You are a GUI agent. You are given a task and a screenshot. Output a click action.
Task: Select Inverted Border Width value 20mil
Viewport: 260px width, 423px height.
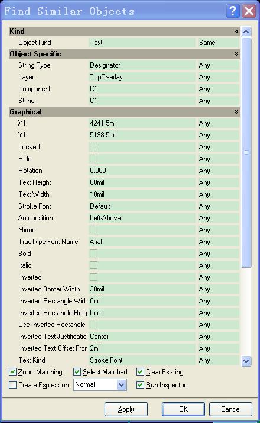click(142, 289)
